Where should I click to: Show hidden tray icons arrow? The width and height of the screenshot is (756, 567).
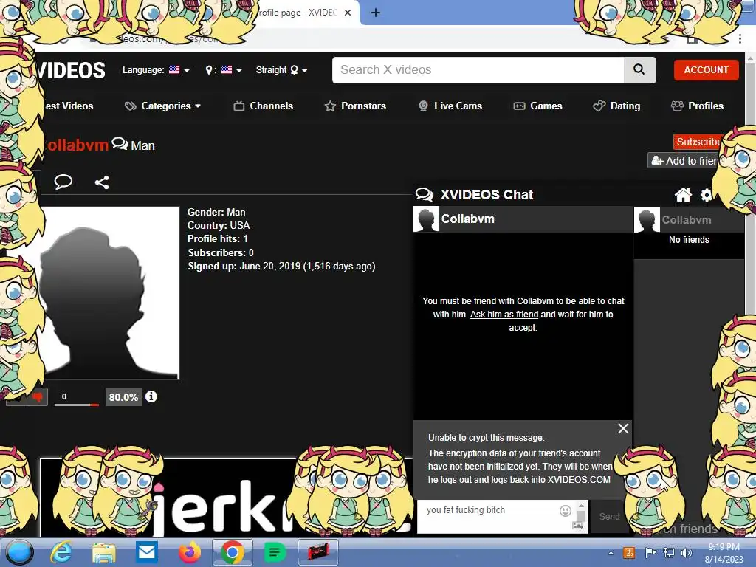click(x=611, y=553)
